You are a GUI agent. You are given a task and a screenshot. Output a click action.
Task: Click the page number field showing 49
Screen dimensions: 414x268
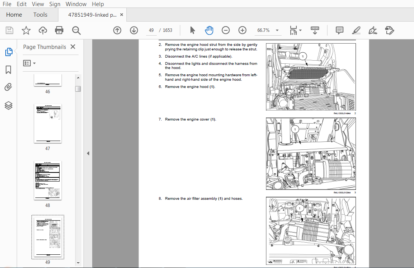pos(151,30)
